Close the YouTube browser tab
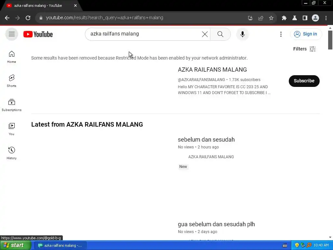 (75, 6)
